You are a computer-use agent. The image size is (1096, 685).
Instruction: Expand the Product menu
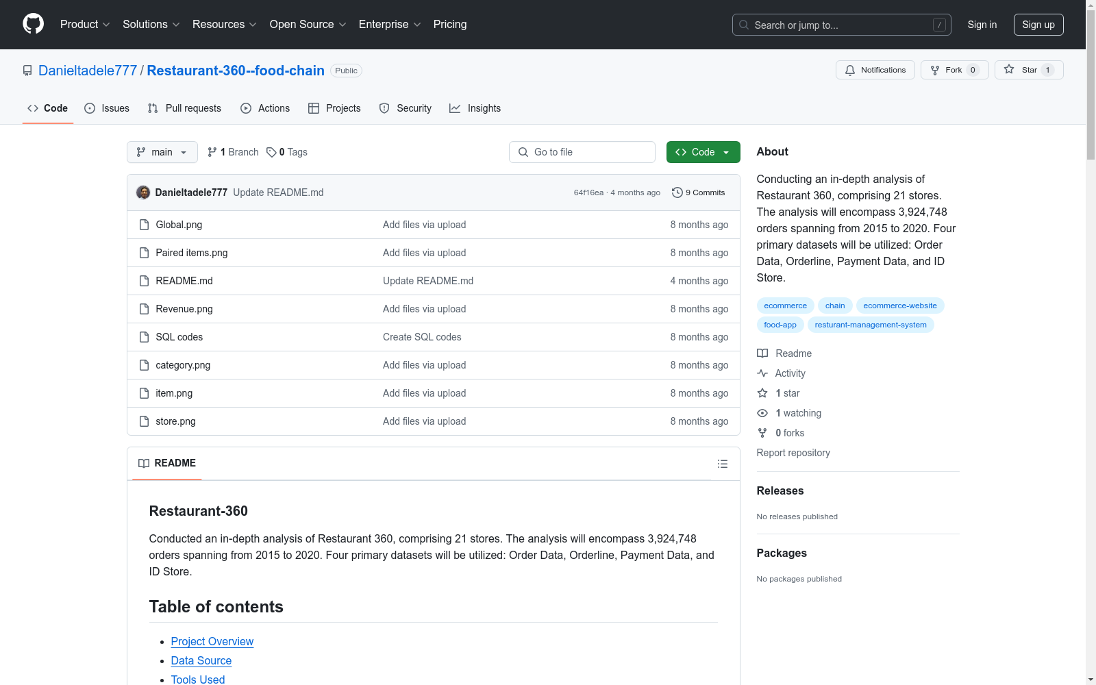point(85,24)
